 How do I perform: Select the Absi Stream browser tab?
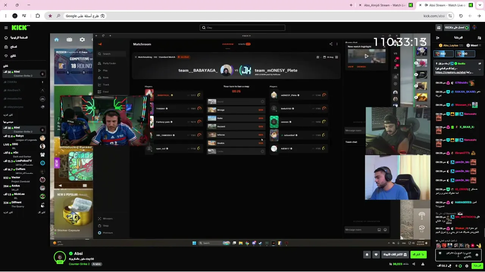coord(446,5)
